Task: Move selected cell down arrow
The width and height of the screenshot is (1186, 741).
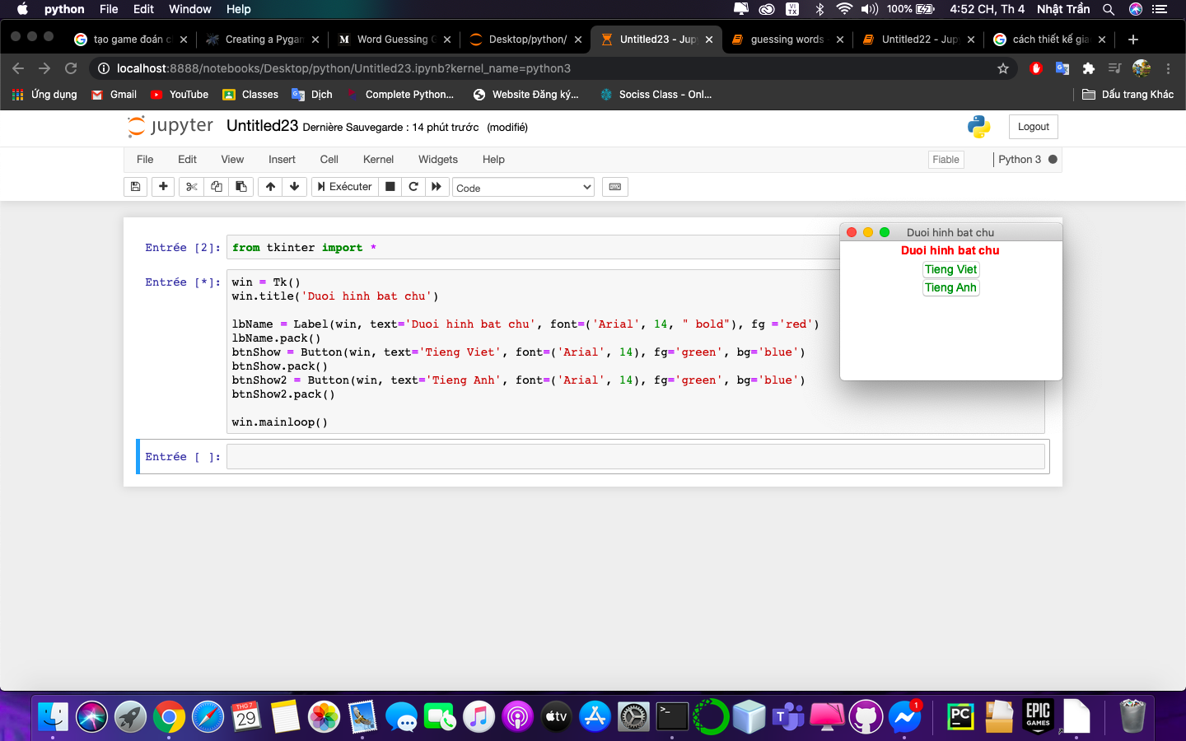Action: (x=294, y=187)
